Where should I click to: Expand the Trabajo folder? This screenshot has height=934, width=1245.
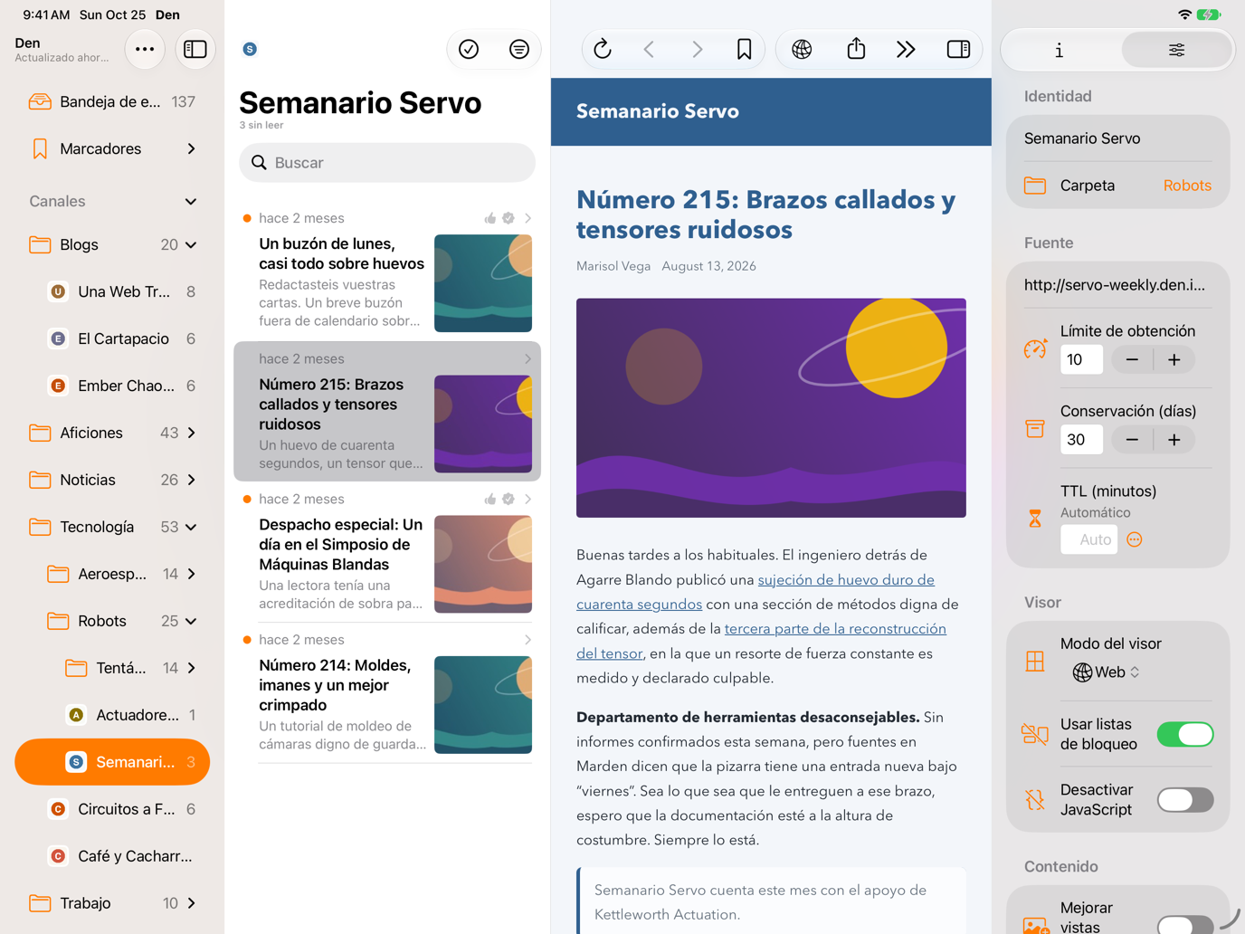pyautogui.click(x=191, y=903)
